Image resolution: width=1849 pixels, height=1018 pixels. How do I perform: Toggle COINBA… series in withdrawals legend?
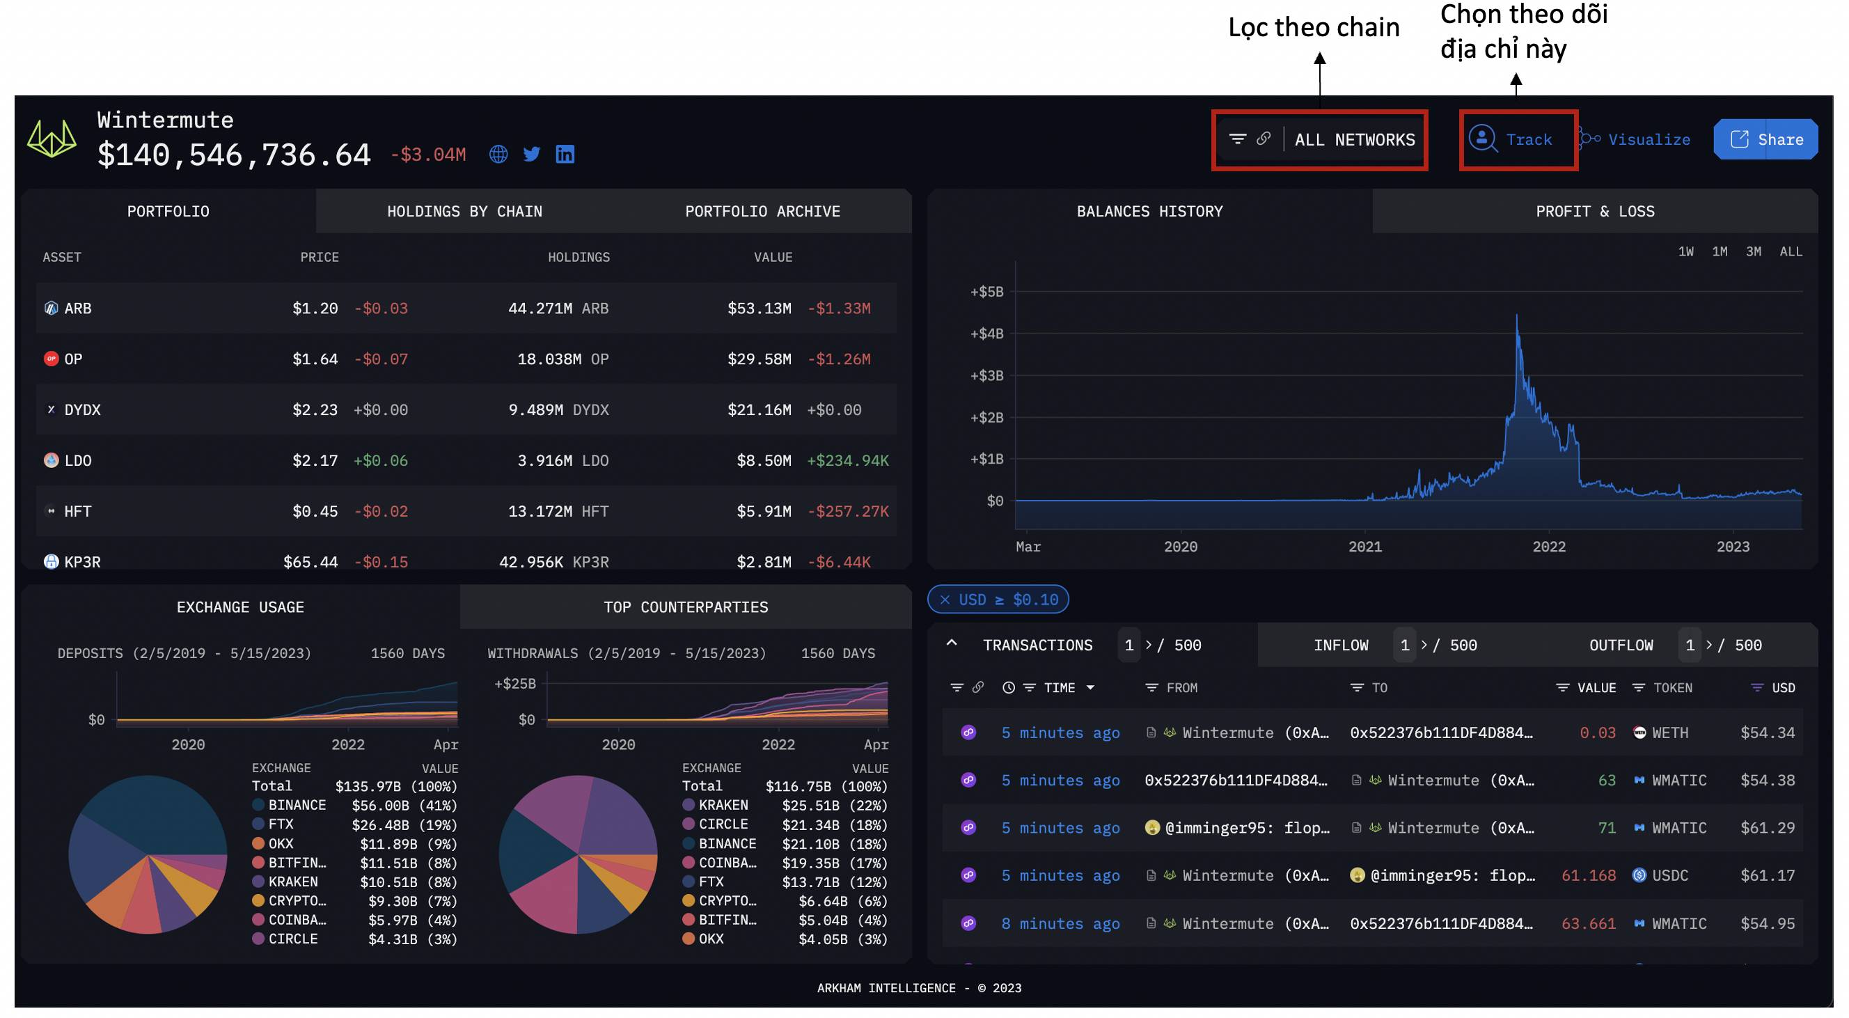coord(719,863)
